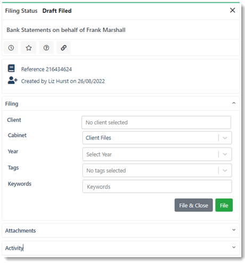Close the filing status panel
245x263 pixels.
(232, 10)
